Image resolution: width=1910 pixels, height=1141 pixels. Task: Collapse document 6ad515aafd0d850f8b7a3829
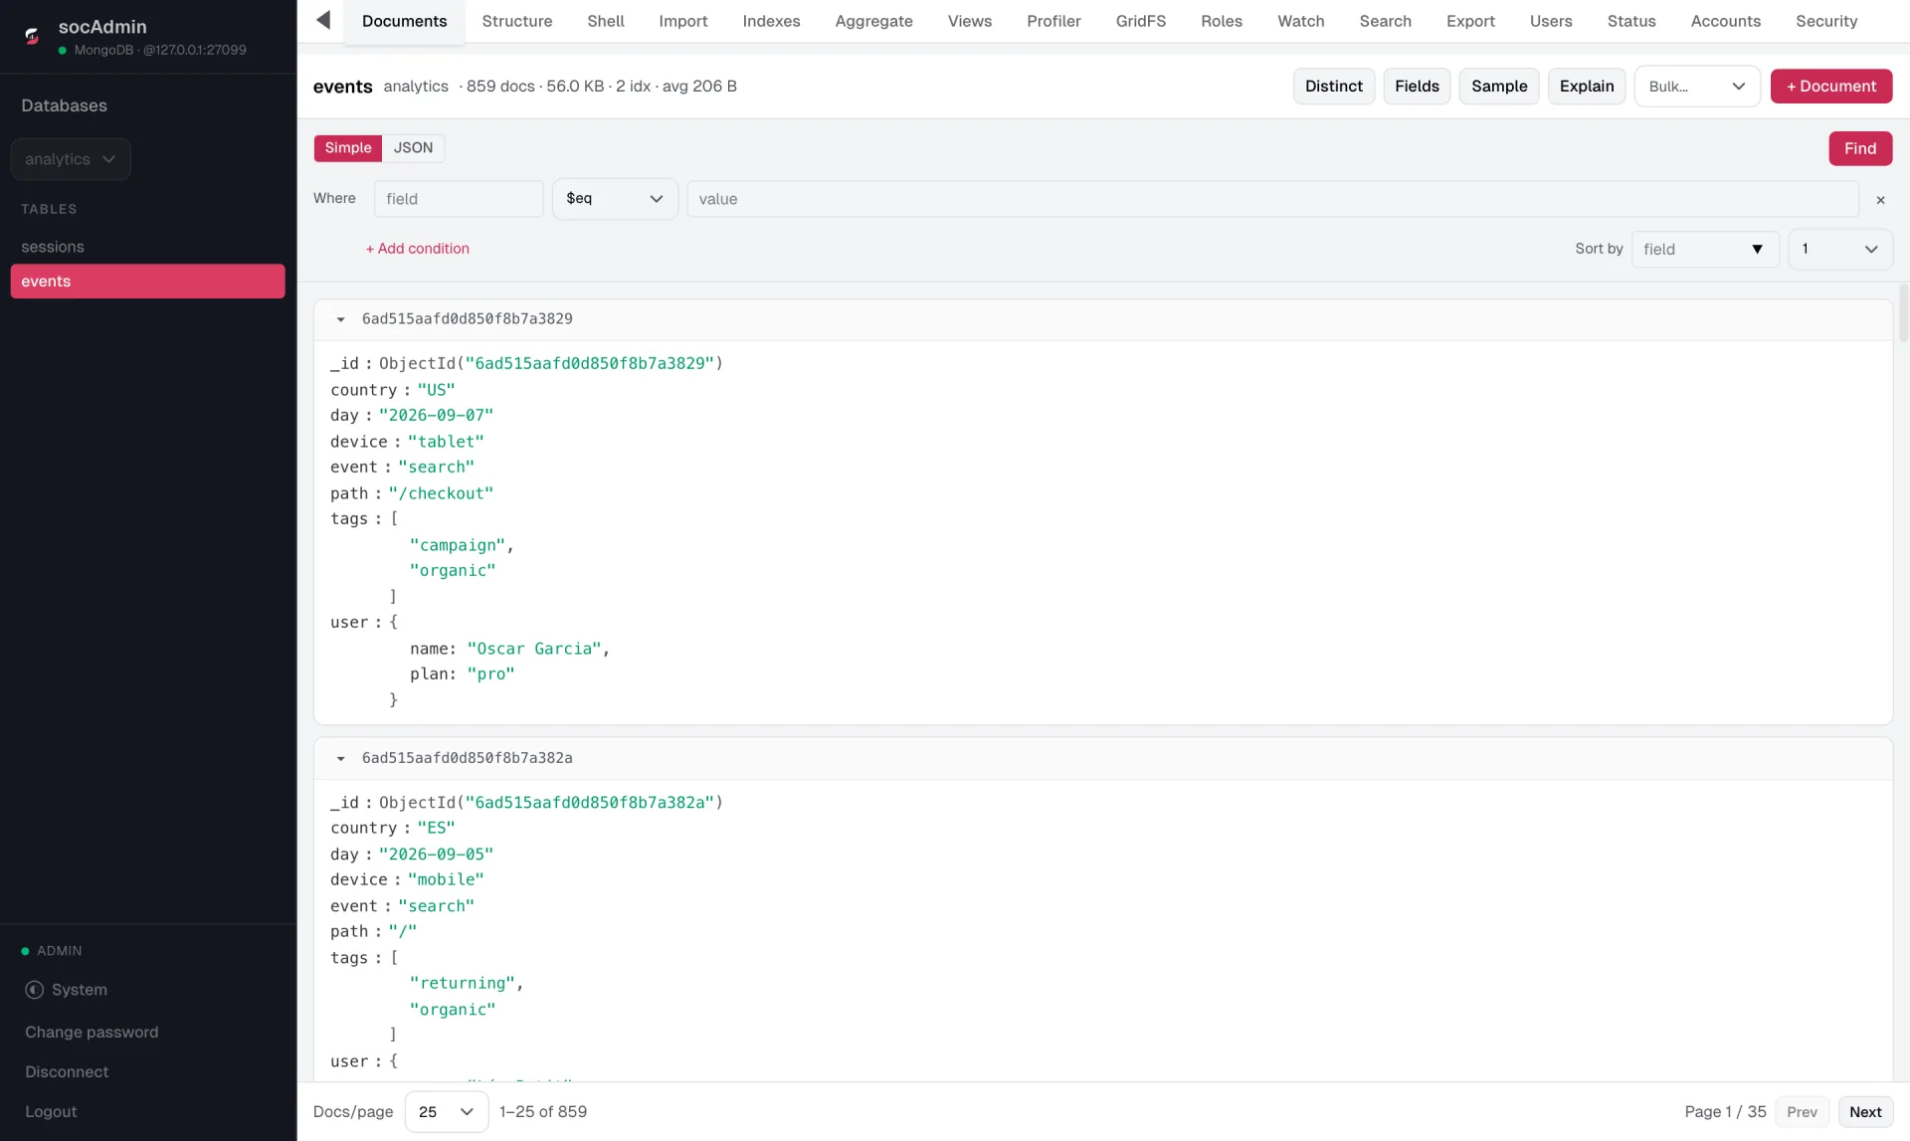tap(341, 320)
